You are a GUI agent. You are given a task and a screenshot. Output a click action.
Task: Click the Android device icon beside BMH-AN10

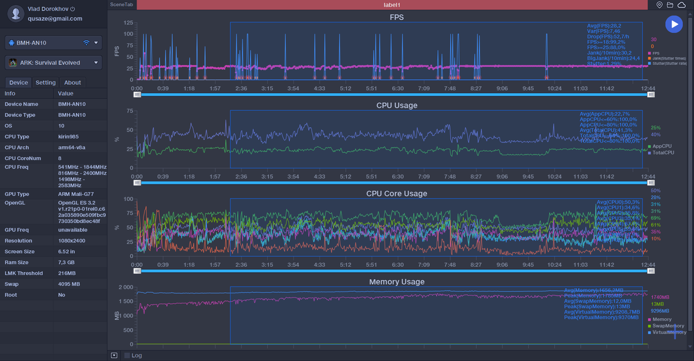coord(12,43)
